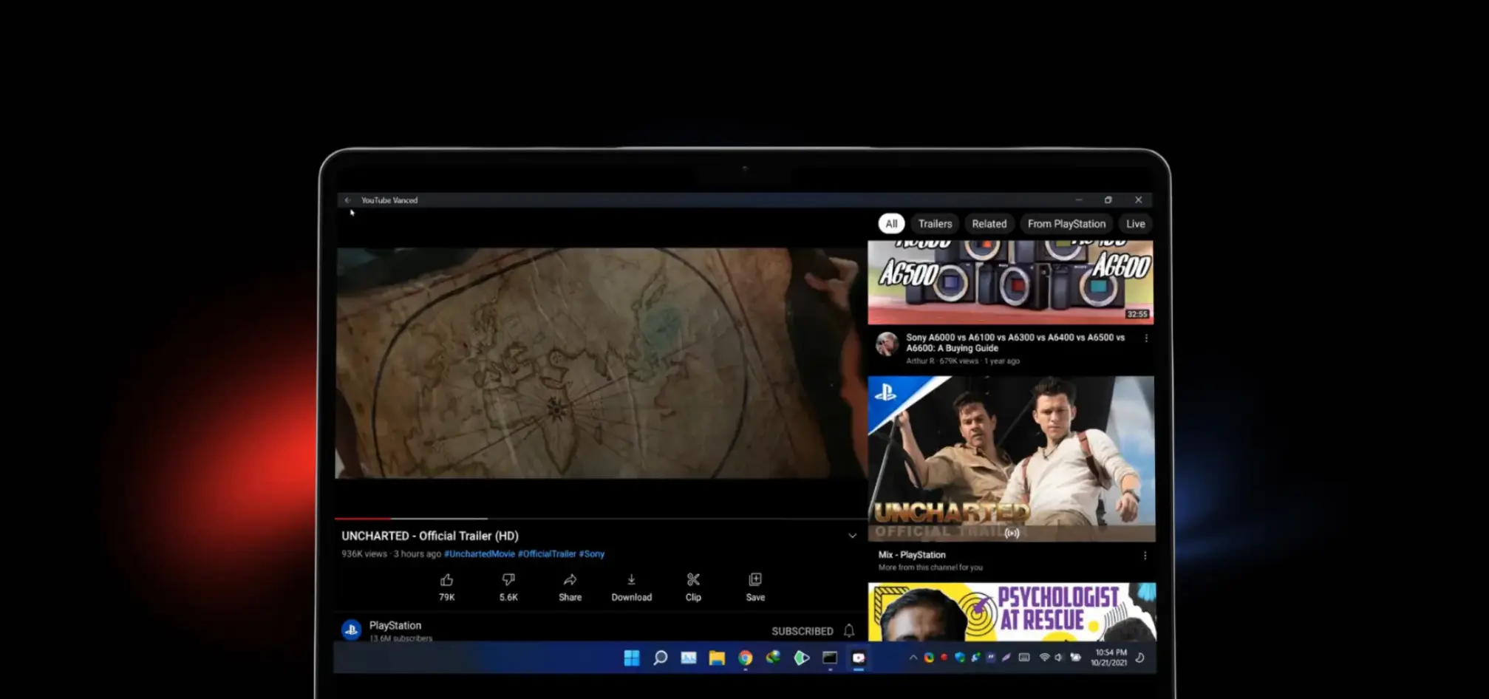Show hidden system tray icons

(913, 658)
